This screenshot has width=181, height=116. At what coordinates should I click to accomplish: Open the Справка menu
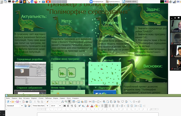(75, 98)
